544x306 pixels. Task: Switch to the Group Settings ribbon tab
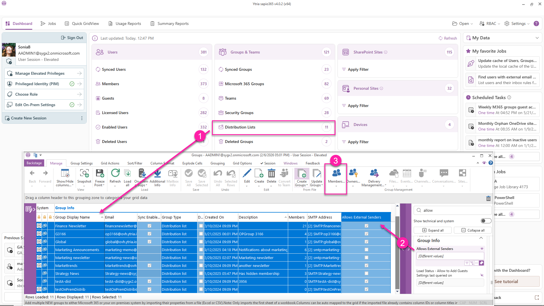pos(81,163)
